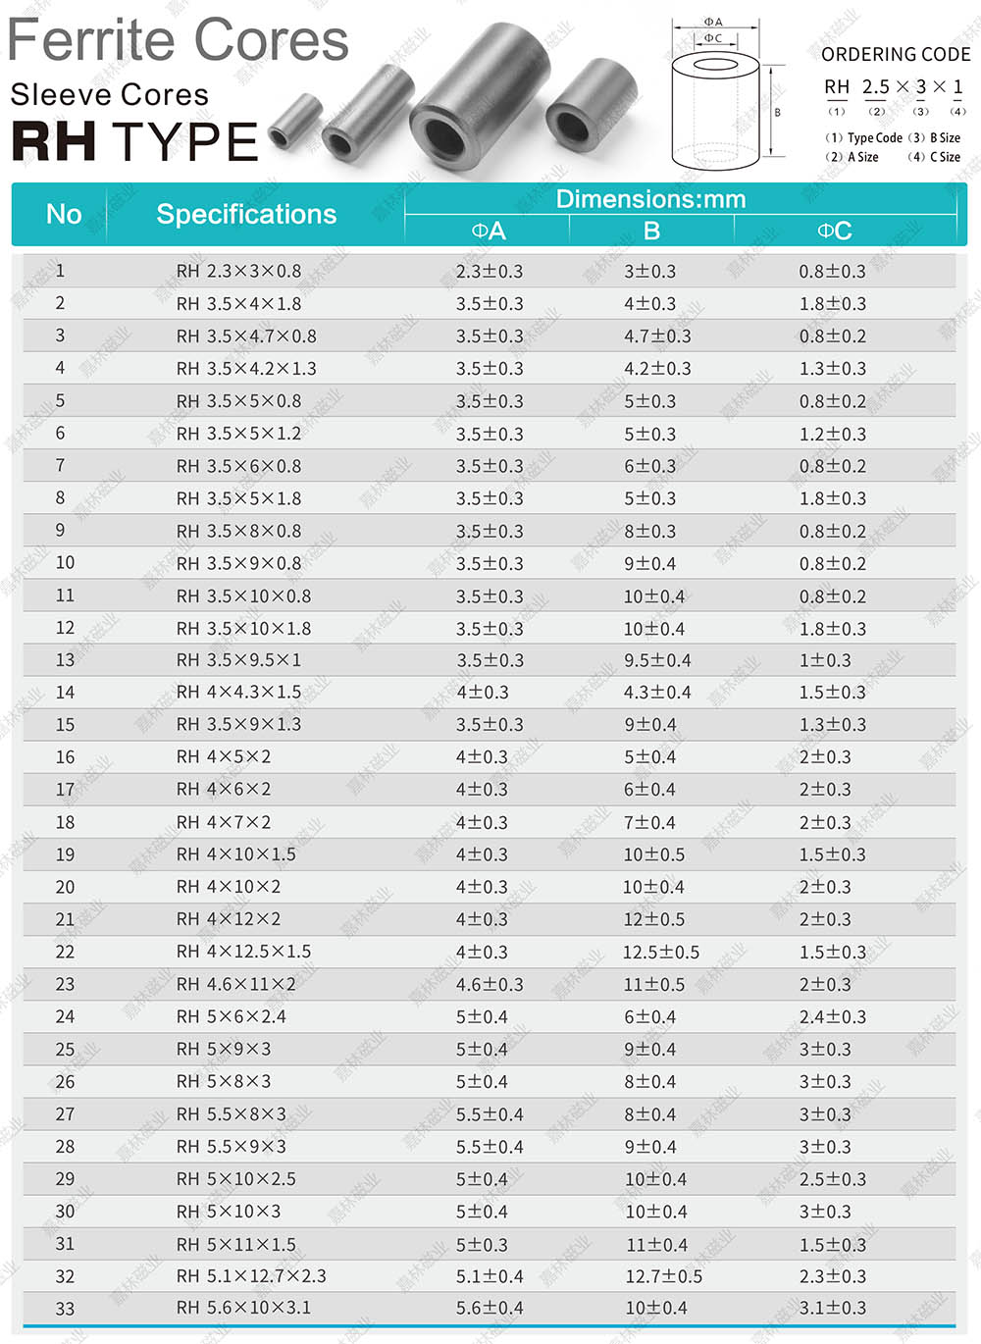Click the Dimensions:mm header
Viewport: 981px width, 1344px height.
pyautogui.click(x=650, y=199)
